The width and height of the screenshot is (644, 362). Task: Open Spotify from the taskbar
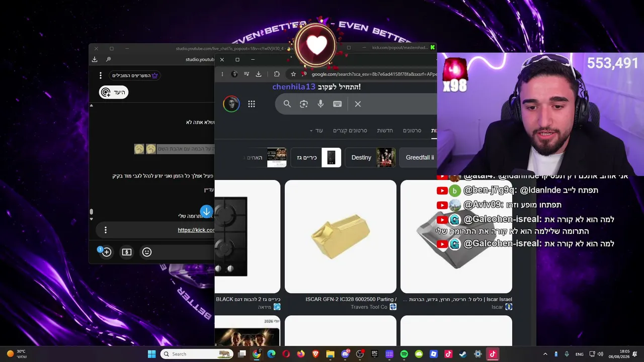(x=404, y=354)
